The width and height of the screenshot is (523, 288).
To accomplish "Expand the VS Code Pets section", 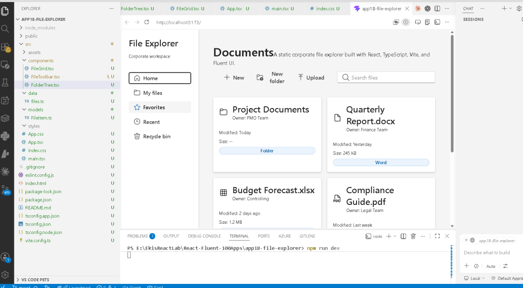I will pos(67,280).
